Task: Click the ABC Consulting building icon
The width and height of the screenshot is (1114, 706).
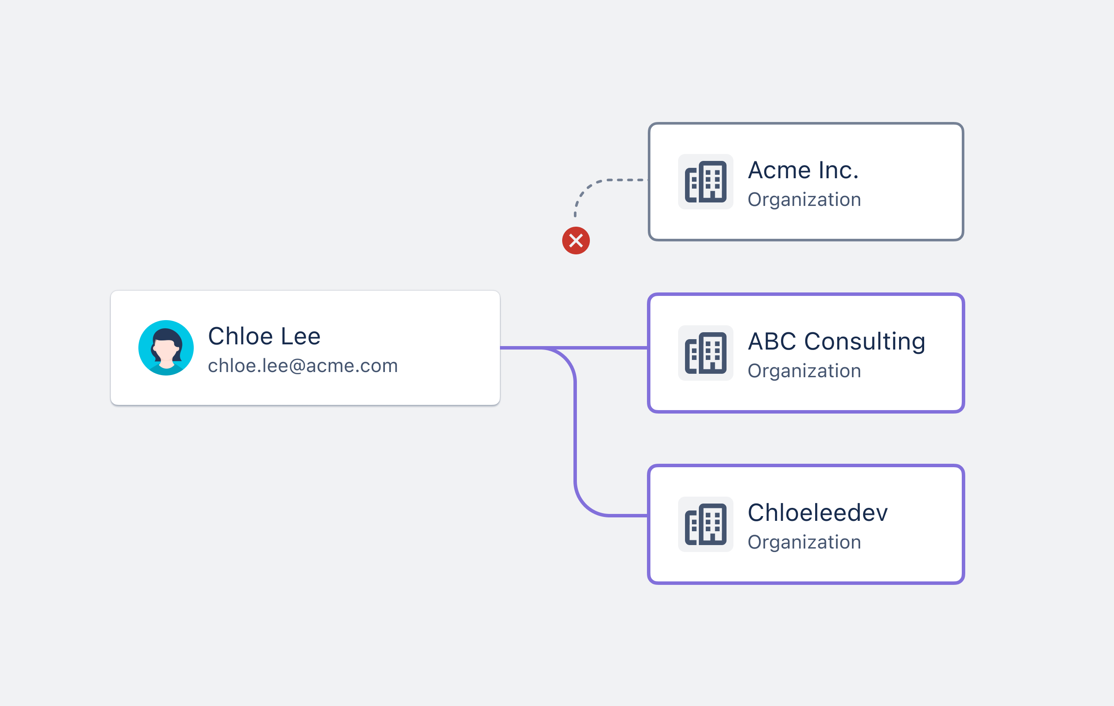Action: (x=705, y=353)
